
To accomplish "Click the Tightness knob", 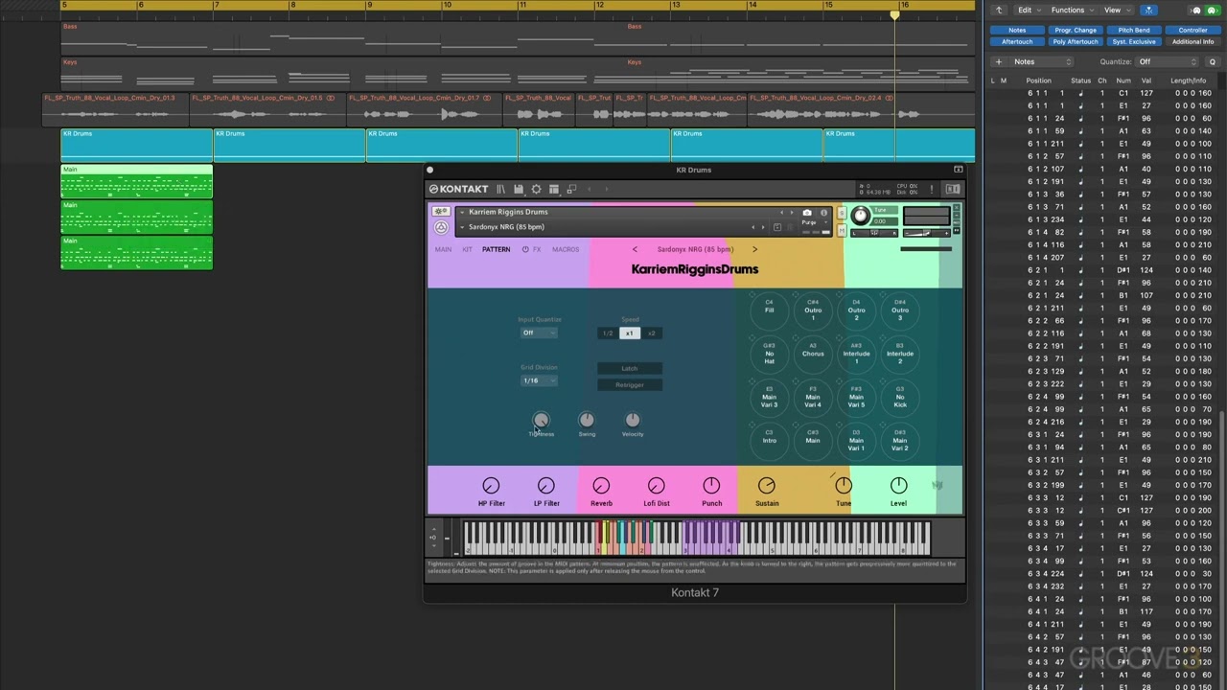I will [x=541, y=421].
